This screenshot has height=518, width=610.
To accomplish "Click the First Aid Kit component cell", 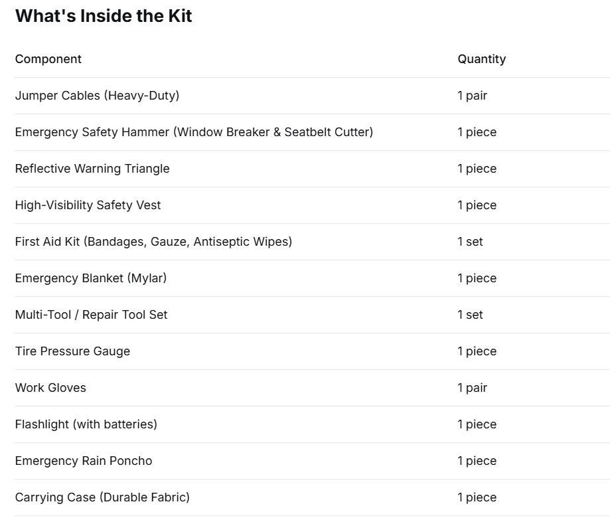I will coord(153,242).
